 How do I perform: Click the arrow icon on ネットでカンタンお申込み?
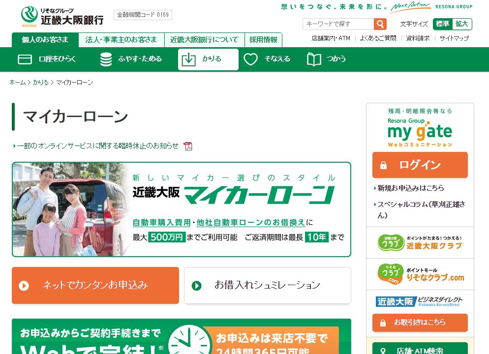(x=24, y=286)
